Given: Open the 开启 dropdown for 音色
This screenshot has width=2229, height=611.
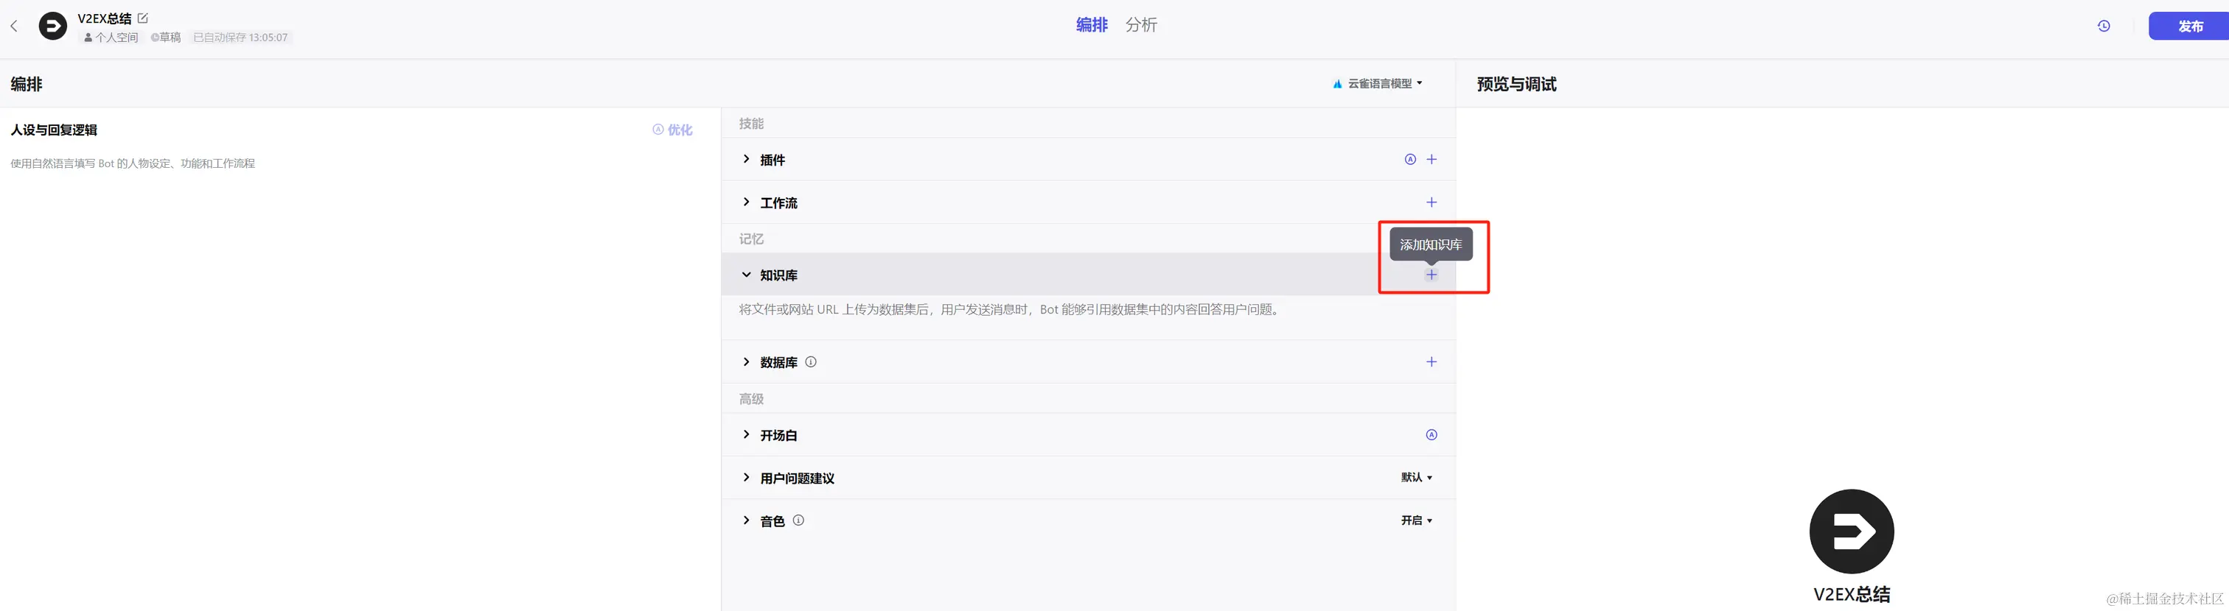Looking at the screenshot, I should tap(1417, 520).
